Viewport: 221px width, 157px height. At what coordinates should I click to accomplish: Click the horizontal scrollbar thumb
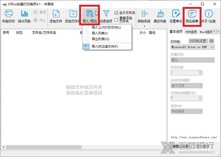(44, 147)
